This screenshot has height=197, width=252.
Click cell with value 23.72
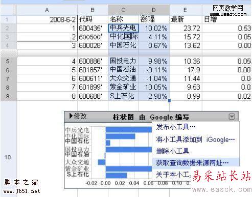point(186,28)
